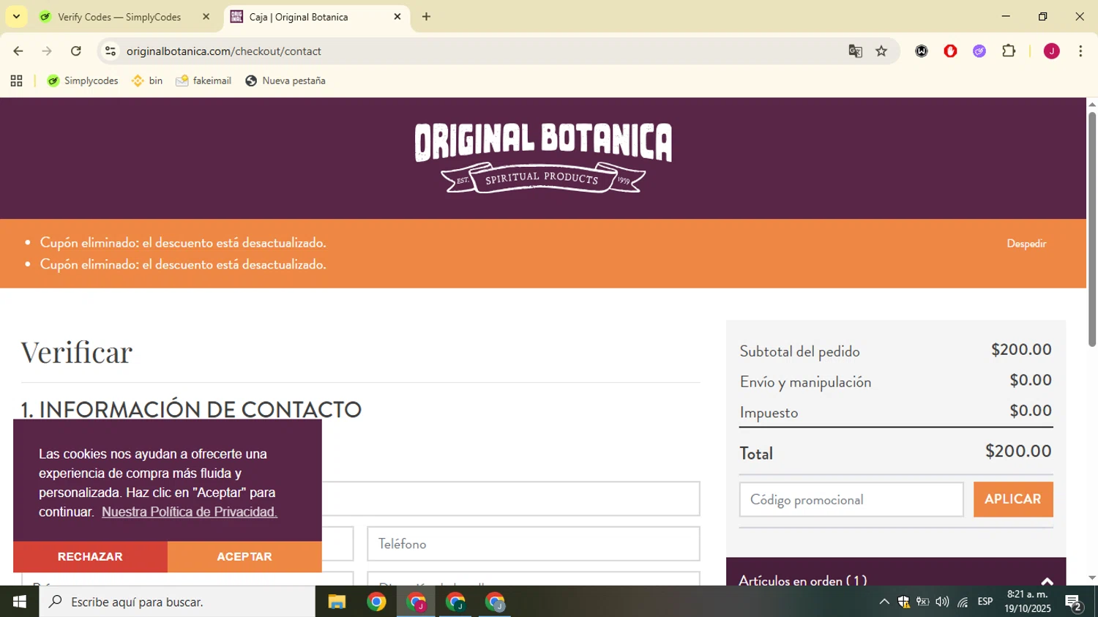Collapse the Artículos en orden section
The image size is (1098, 617).
tap(1047, 581)
